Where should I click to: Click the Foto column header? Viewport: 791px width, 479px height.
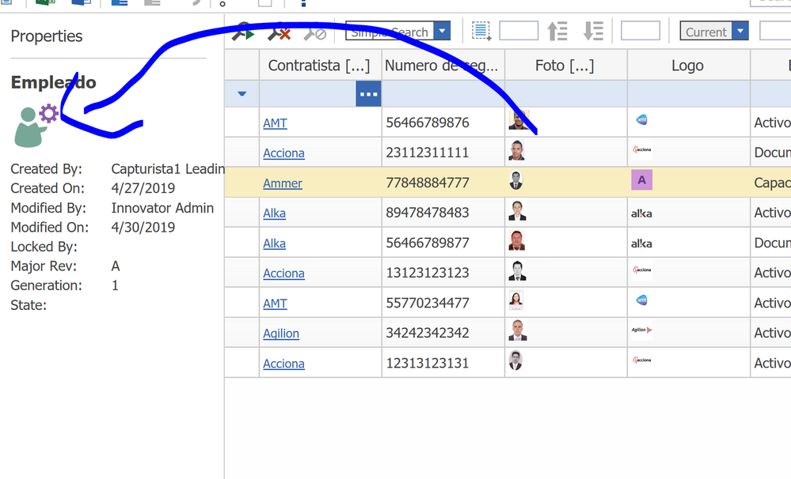click(x=565, y=66)
